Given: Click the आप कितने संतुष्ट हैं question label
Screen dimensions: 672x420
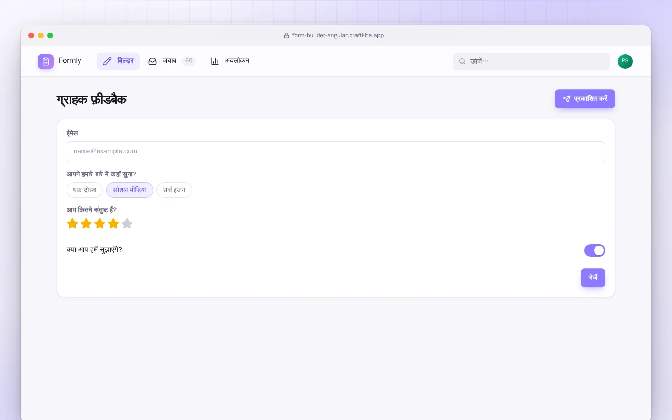Looking at the screenshot, I should (91, 210).
